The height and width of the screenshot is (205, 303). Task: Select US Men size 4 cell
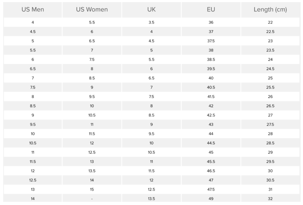coord(33,22)
